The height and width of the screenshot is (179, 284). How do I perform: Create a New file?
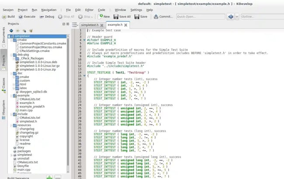tap(104, 16)
